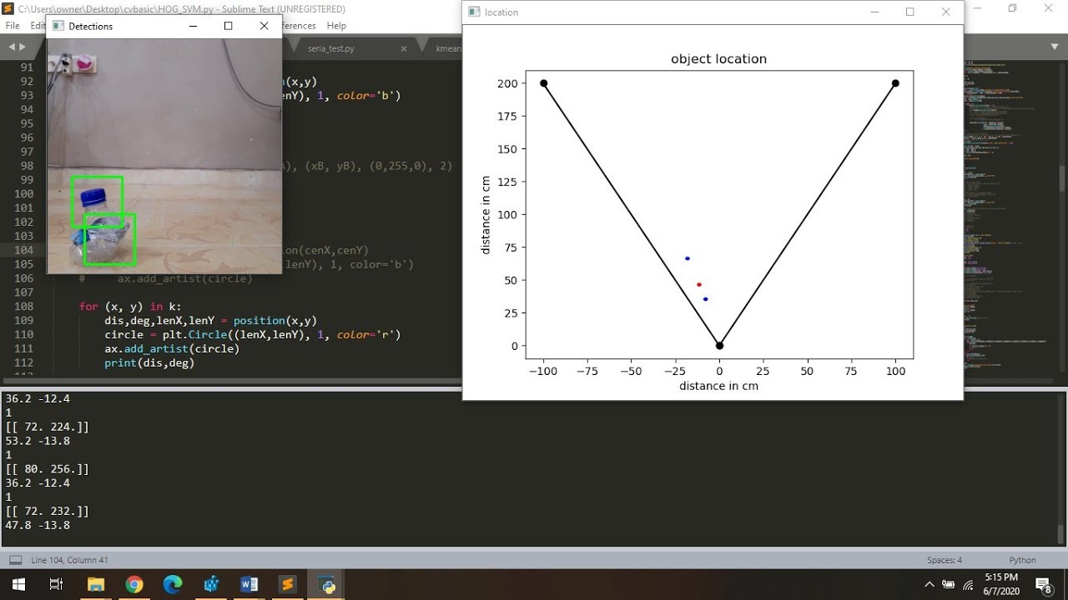
Task: Click the location window title icon
Action: tap(474, 12)
